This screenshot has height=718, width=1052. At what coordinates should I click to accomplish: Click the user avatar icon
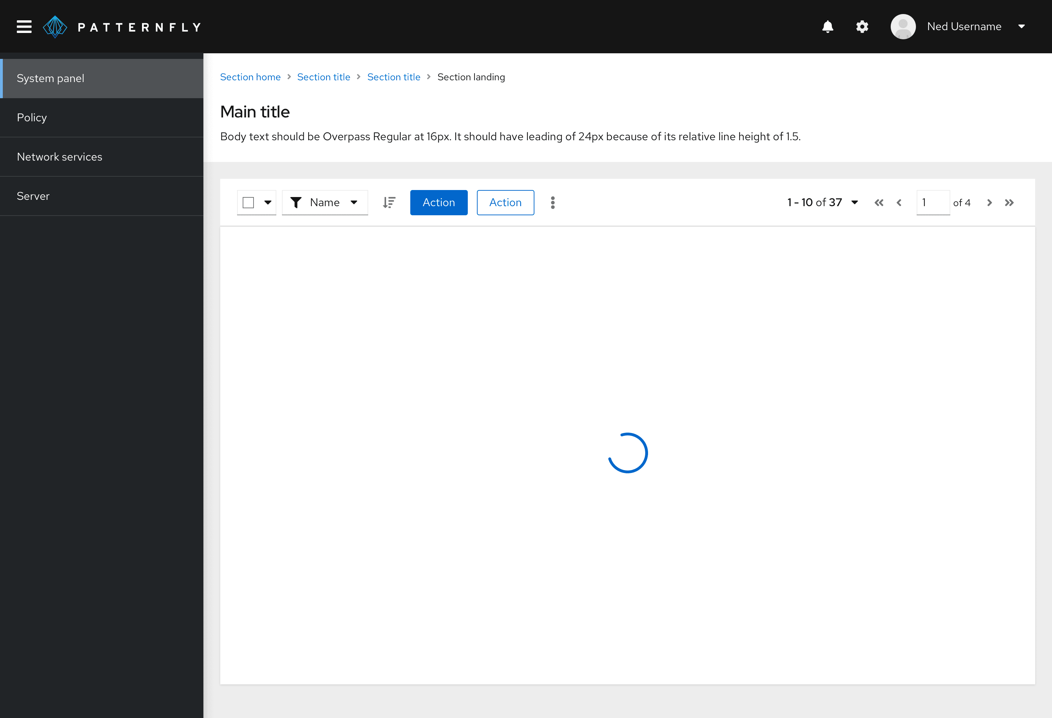click(904, 26)
